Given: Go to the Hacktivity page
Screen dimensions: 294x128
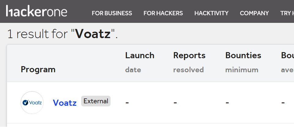Looking at the screenshot, I should (211, 13).
